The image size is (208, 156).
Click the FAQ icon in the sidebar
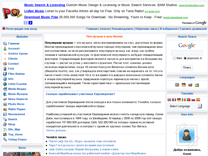[5, 69]
